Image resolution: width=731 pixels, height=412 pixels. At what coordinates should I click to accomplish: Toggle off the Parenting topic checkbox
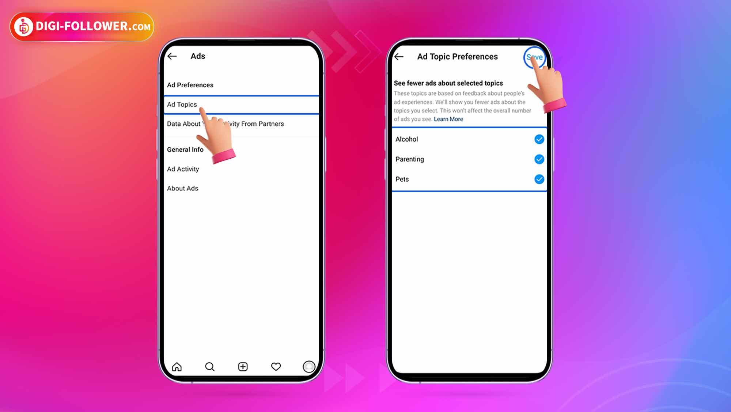tap(539, 159)
